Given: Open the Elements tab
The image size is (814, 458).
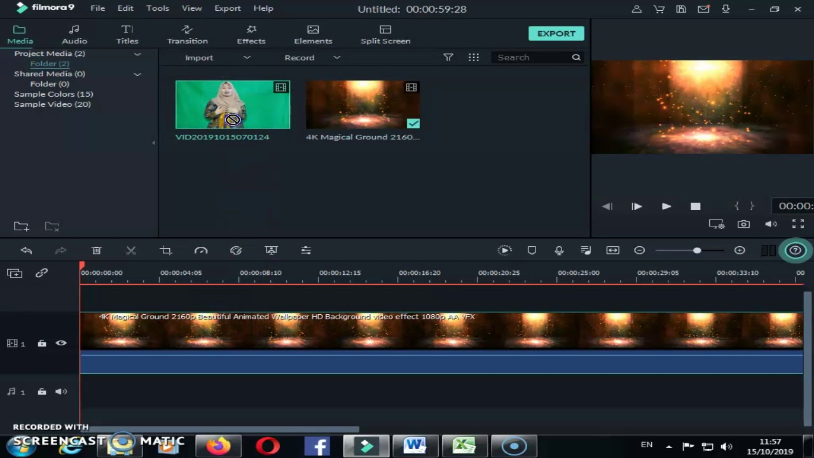Looking at the screenshot, I should click(x=313, y=34).
